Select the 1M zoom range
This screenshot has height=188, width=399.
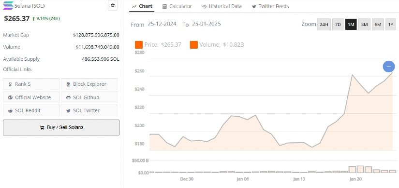pyautogui.click(x=351, y=25)
